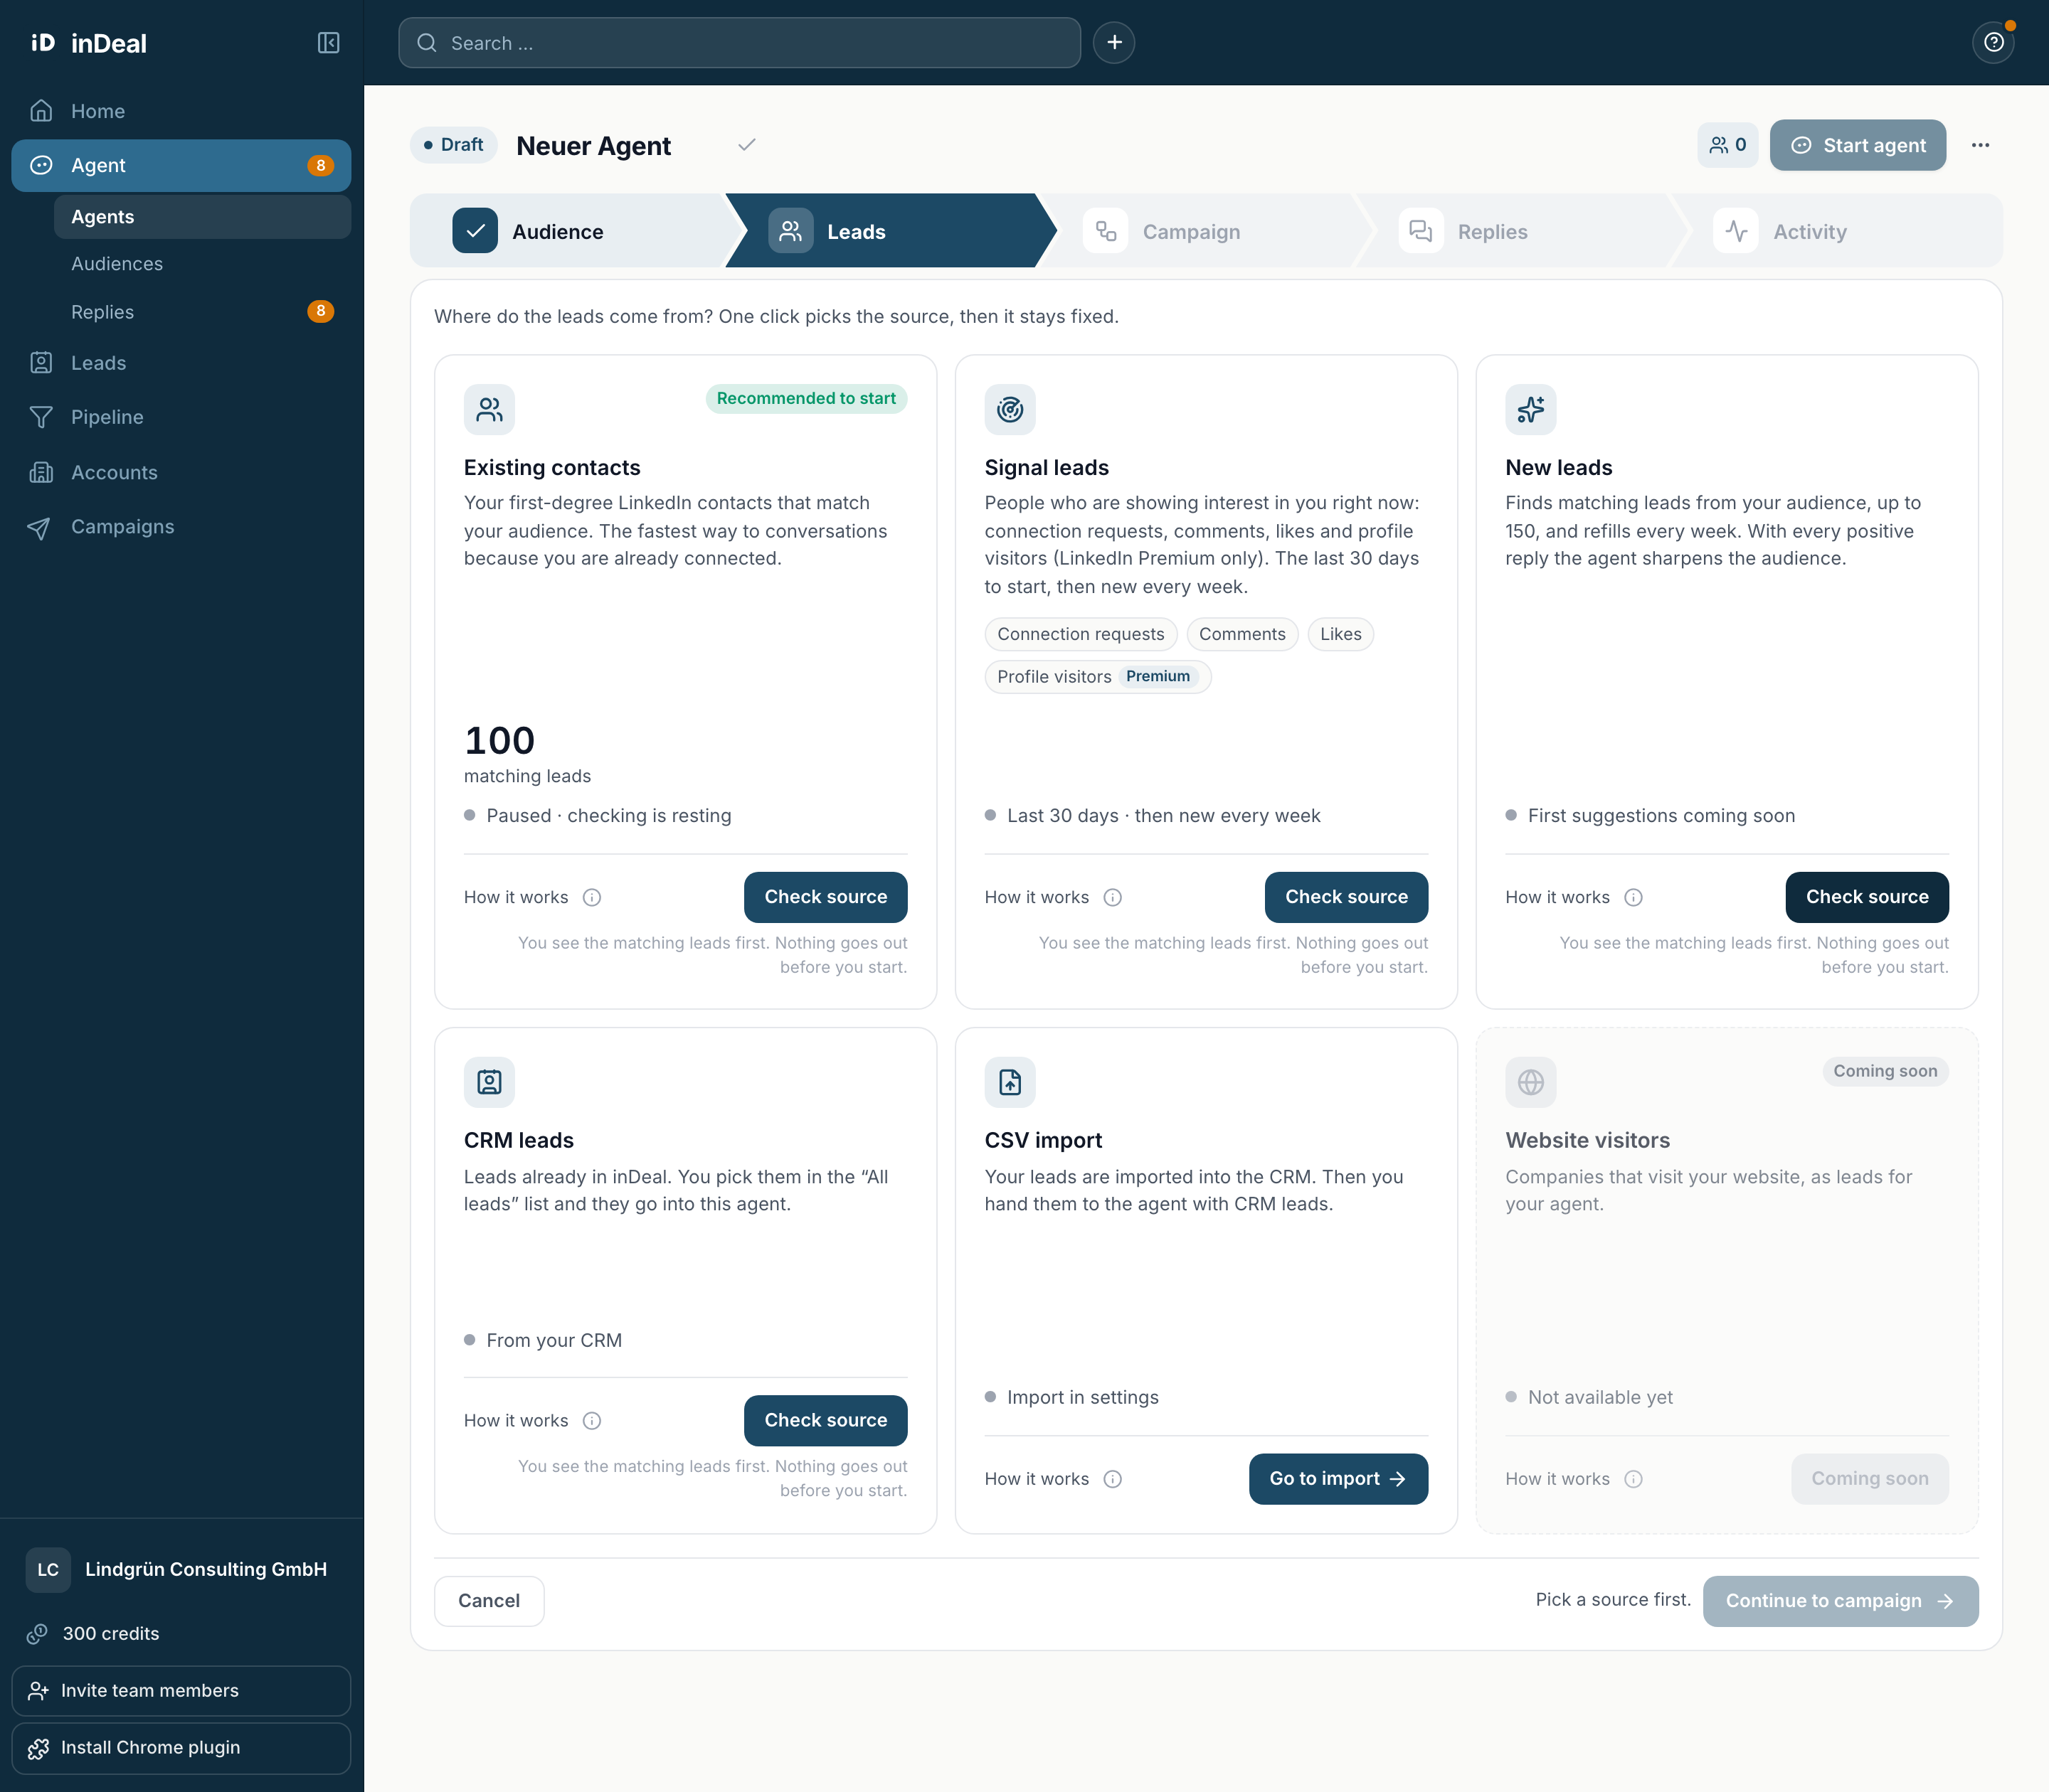2049x1792 pixels.
Task: Check source for New leads
Action: [1867, 897]
